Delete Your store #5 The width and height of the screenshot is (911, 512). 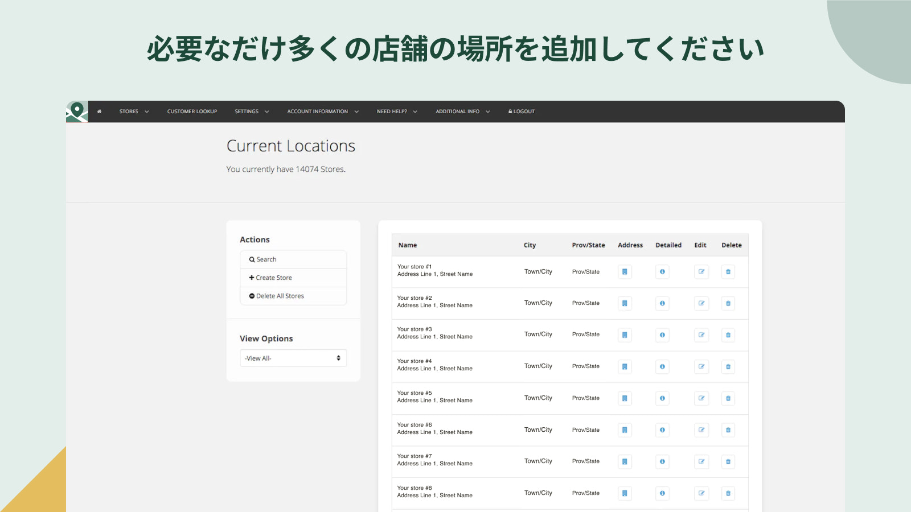tap(728, 398)
